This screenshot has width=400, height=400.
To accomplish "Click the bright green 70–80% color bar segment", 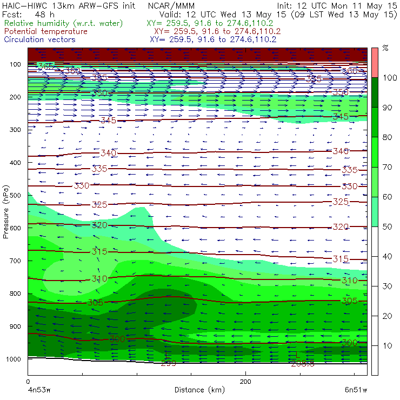I will tap(375, 152).
